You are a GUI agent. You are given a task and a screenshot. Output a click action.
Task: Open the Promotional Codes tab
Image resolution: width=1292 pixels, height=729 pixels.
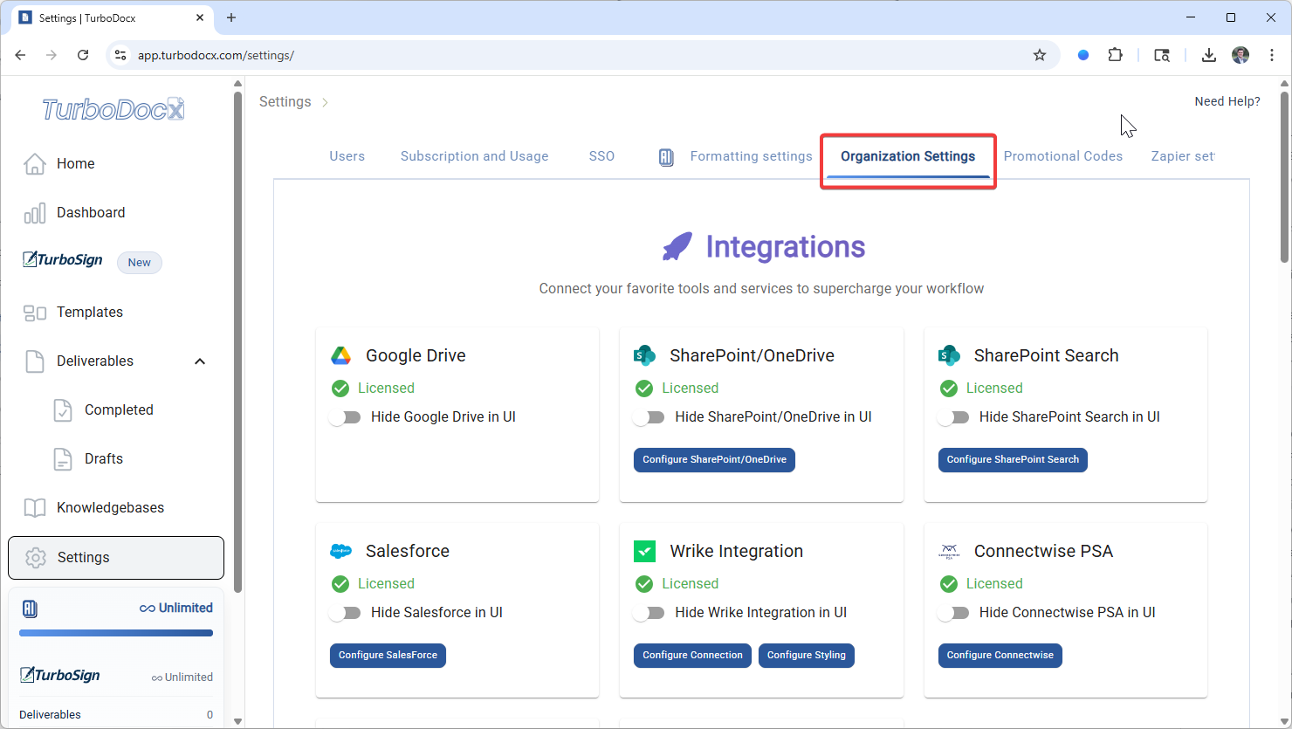click(x=1063, y=156)
